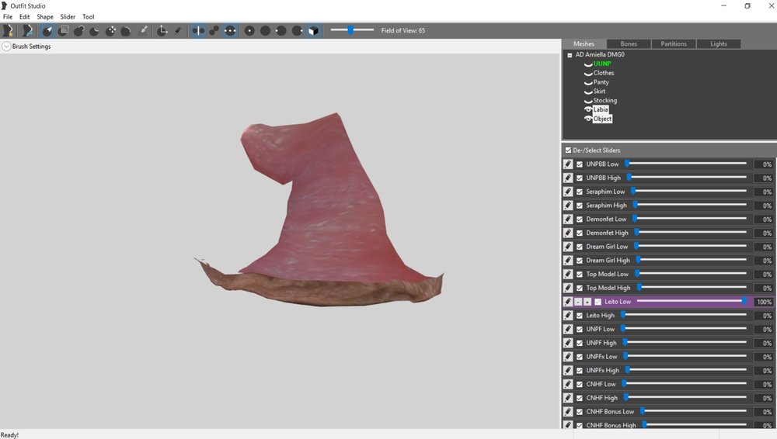Viewport: 777px width, 439px height.
Task: Switch to the Lights tab
Action: pos(719,43)
